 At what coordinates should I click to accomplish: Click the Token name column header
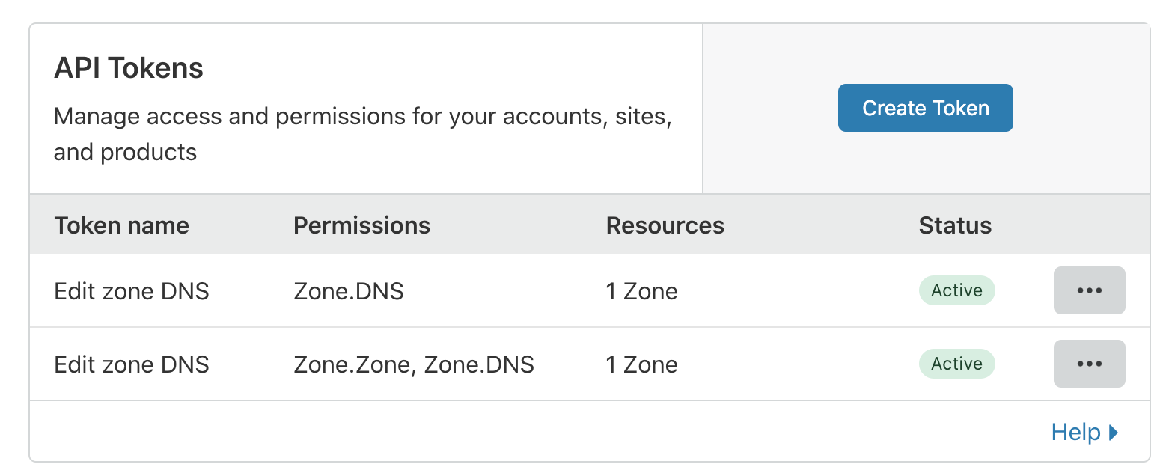pos(121,225)
